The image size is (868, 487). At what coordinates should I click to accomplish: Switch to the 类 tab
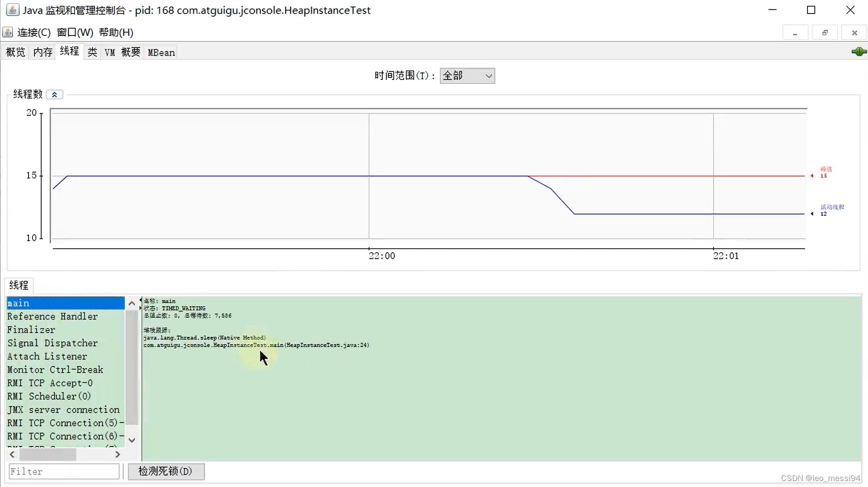point(92,52)
